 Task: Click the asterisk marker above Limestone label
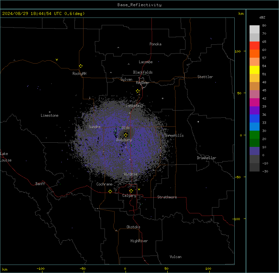50,112
